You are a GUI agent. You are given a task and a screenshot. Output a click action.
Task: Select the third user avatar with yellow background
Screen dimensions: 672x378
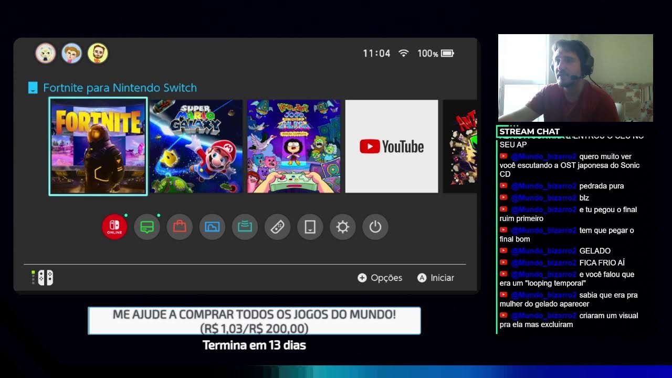(x=98, y=53)
